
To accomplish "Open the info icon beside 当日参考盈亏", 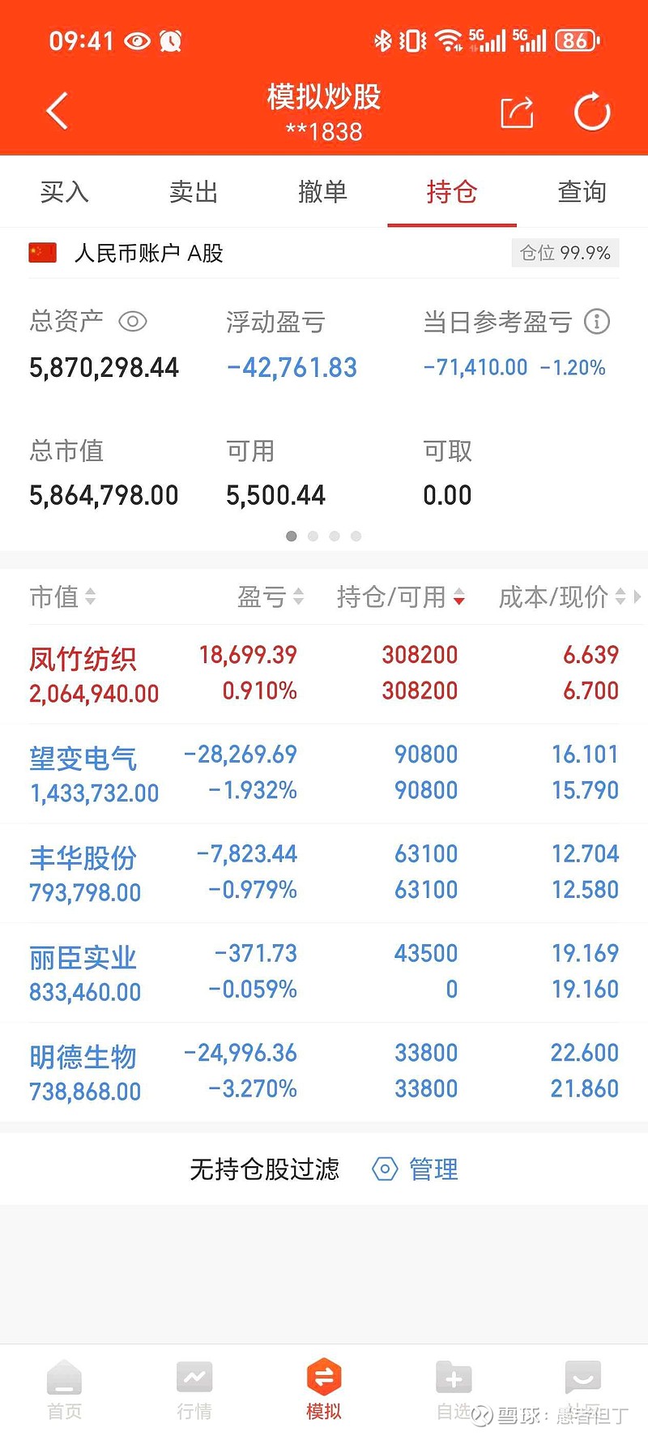I will pos(597,321).
